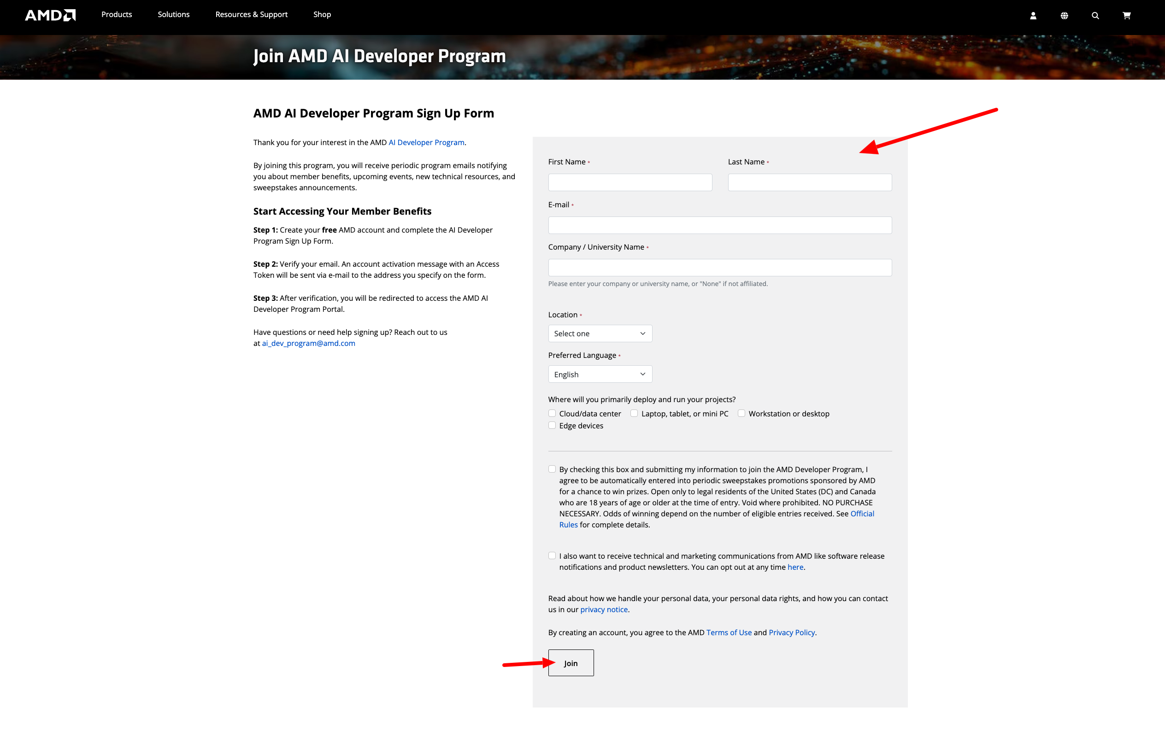1165x731 pixels.
Task: Click the opt out 'here' link
Action: tap(795, 567)
